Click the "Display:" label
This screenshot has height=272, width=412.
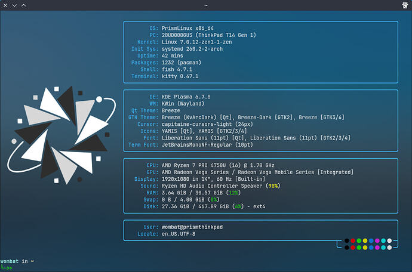(x=146, y=179)
